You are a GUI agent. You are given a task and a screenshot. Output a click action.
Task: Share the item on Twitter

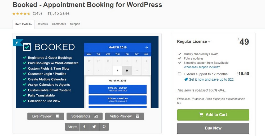coord(94,127)
